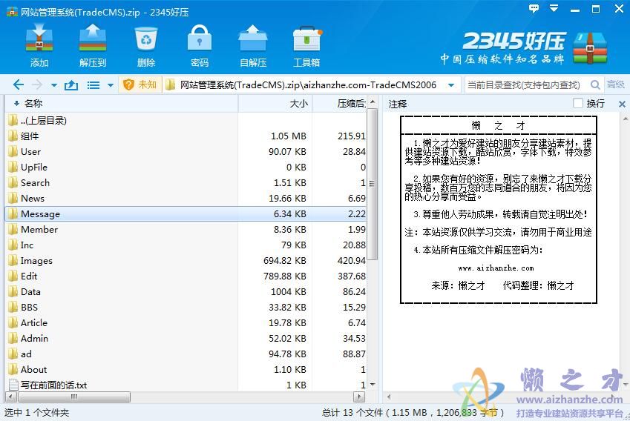Click file list vertical scrollbar up arrow
Screen dimensions: 630x421
pyautogui.click(x=372, y=102)
